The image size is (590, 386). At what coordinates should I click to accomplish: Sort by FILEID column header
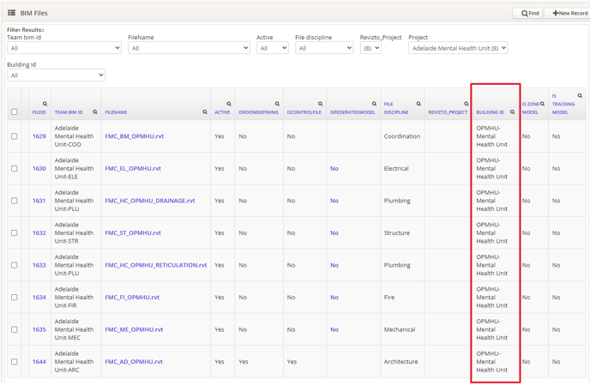(x=39, y=112)
